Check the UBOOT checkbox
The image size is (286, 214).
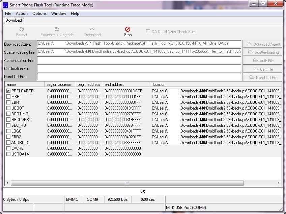pyautogui.click(x=8, y=108)
